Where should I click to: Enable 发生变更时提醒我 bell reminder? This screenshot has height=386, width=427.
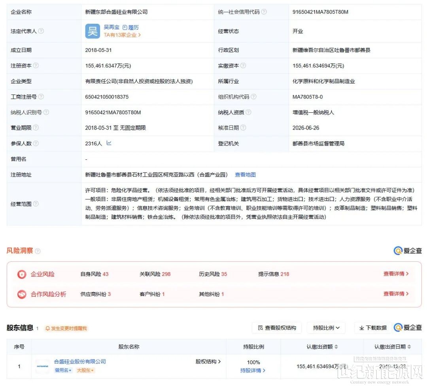(x=66, y=328)
